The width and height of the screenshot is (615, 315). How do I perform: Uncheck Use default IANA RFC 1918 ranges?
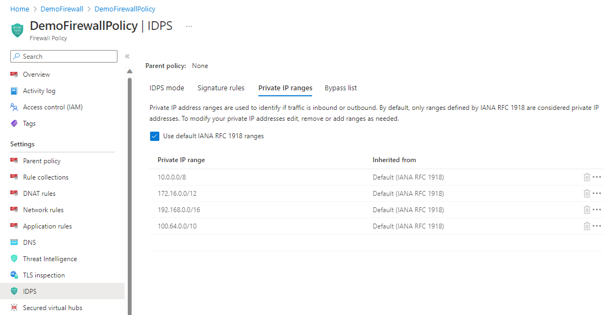(x=154, y=136)
